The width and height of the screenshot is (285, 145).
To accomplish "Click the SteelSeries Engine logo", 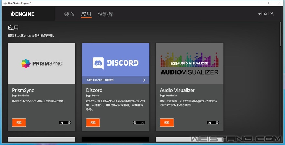I will point(22,14).
